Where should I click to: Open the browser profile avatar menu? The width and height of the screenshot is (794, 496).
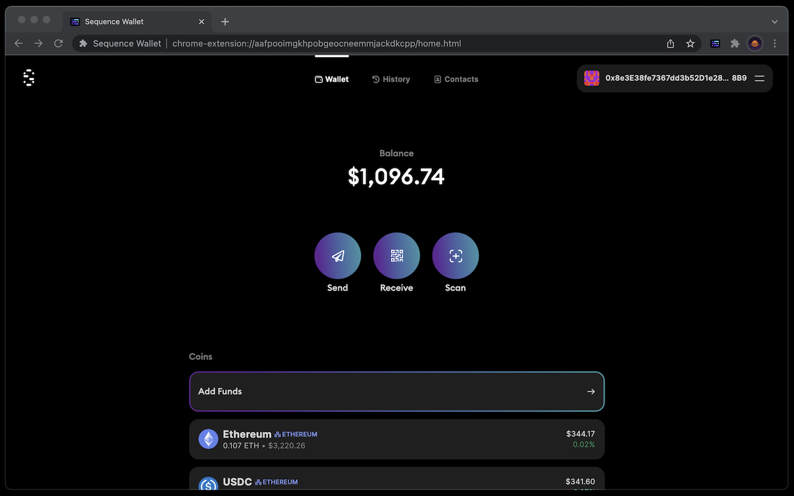[754, 43]
